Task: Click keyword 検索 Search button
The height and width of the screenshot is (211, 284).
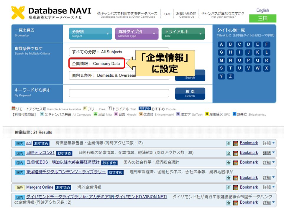Action: [x=190, y=93]
